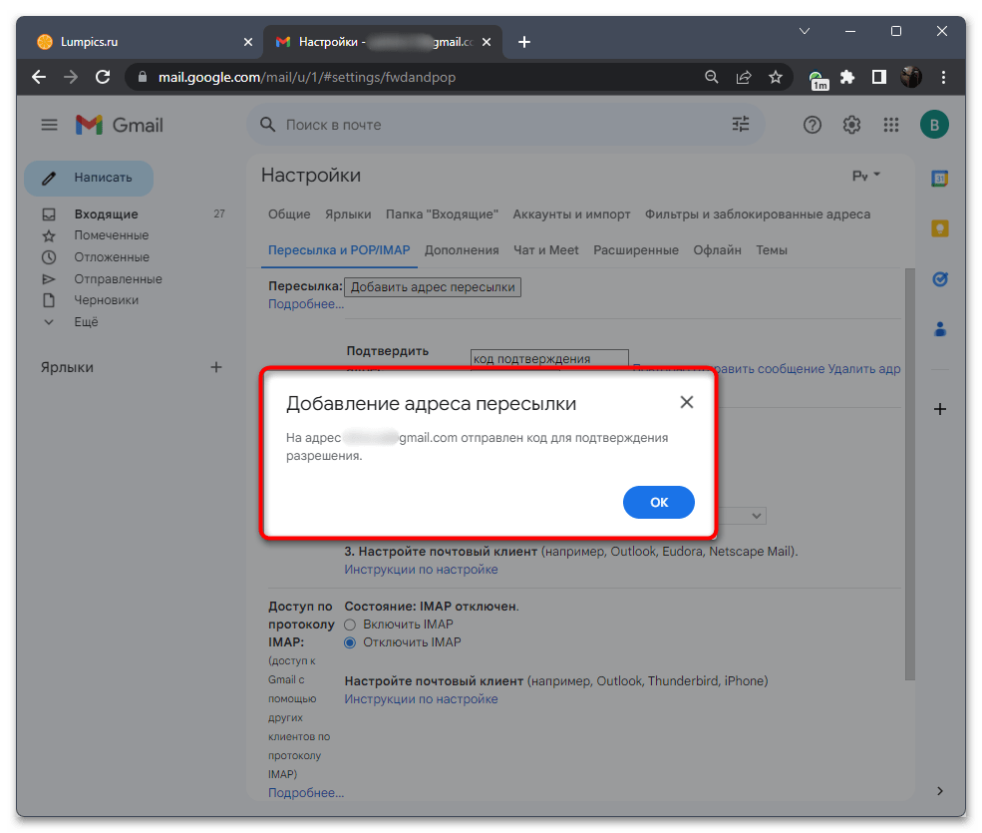This screenshot has width=982, height=833.
Task: Create a new label with plus icon
Action: [216, 367]
